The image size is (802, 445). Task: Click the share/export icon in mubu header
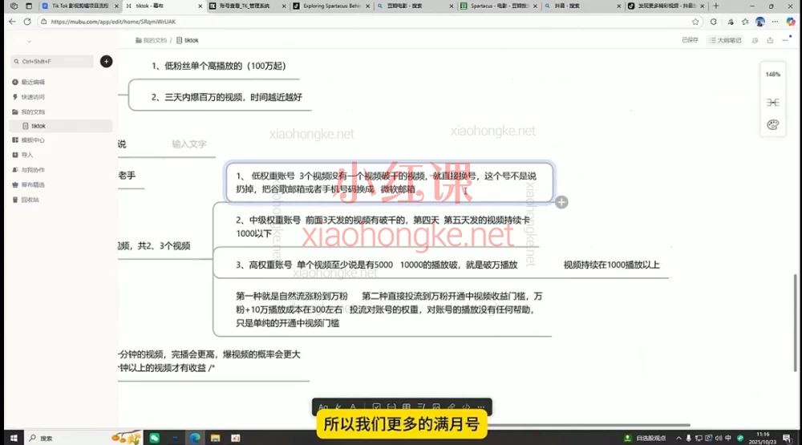pyautogui.click(x=770, y=40)
